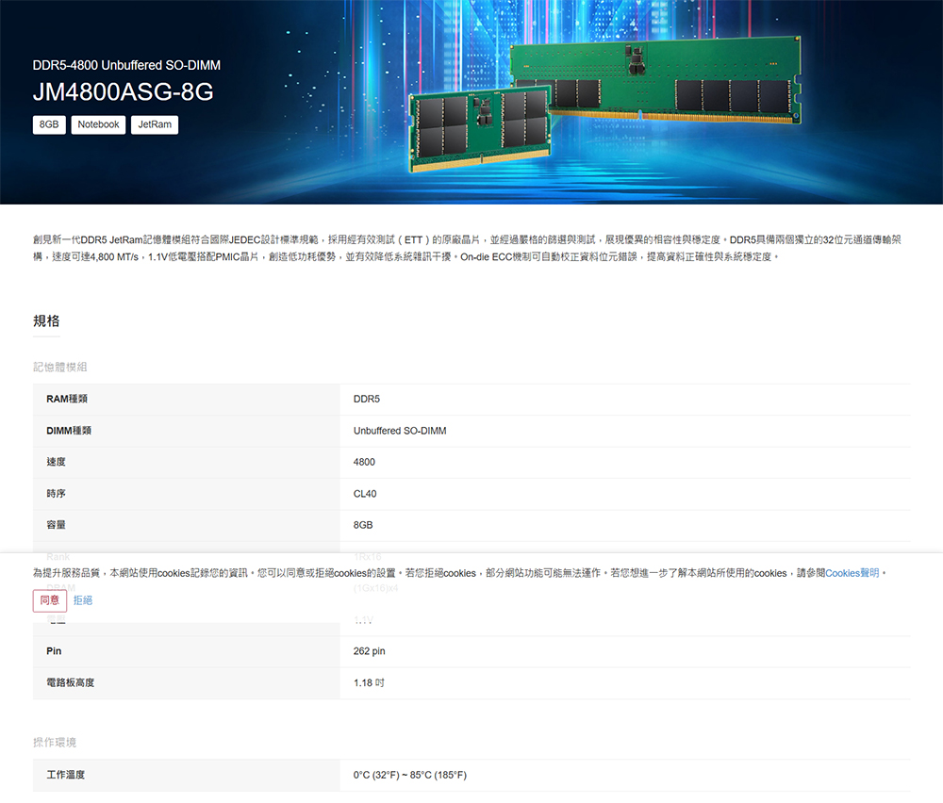
Task: Click the 8GB tag under product title
Action: click(x=49, y=124)
